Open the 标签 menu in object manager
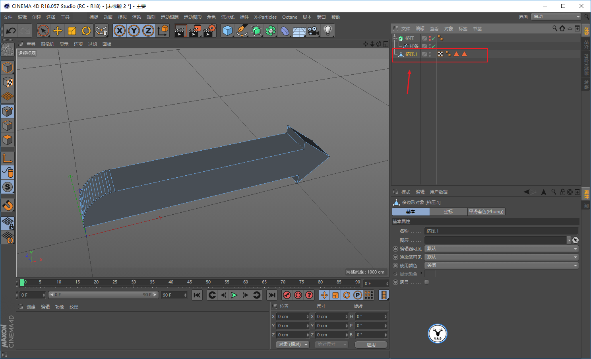The width and height of the screenshot is (591, 359). coord(463,29)
